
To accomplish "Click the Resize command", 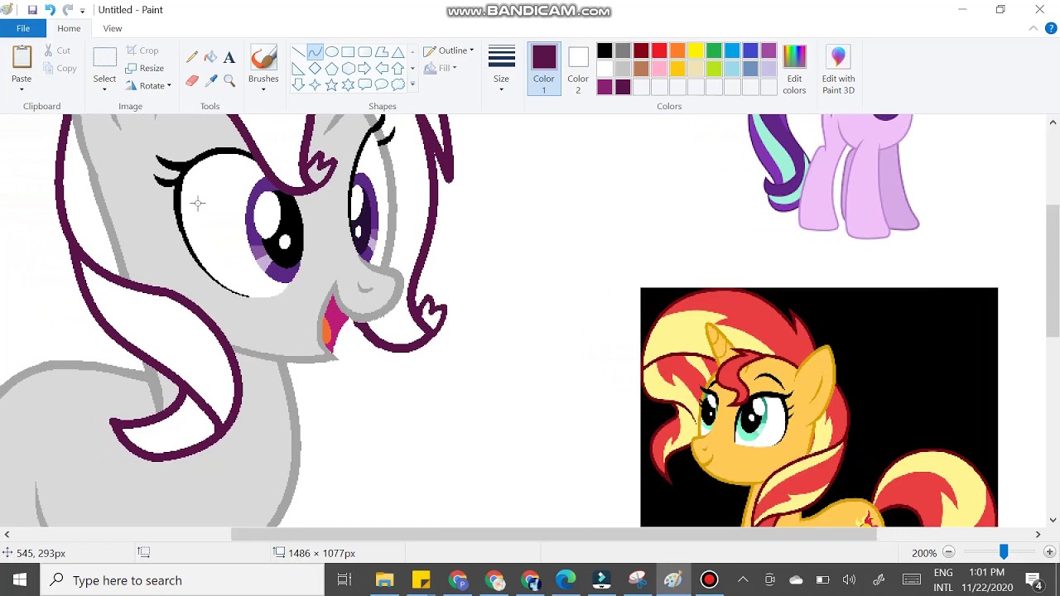I will pos(145,68).
